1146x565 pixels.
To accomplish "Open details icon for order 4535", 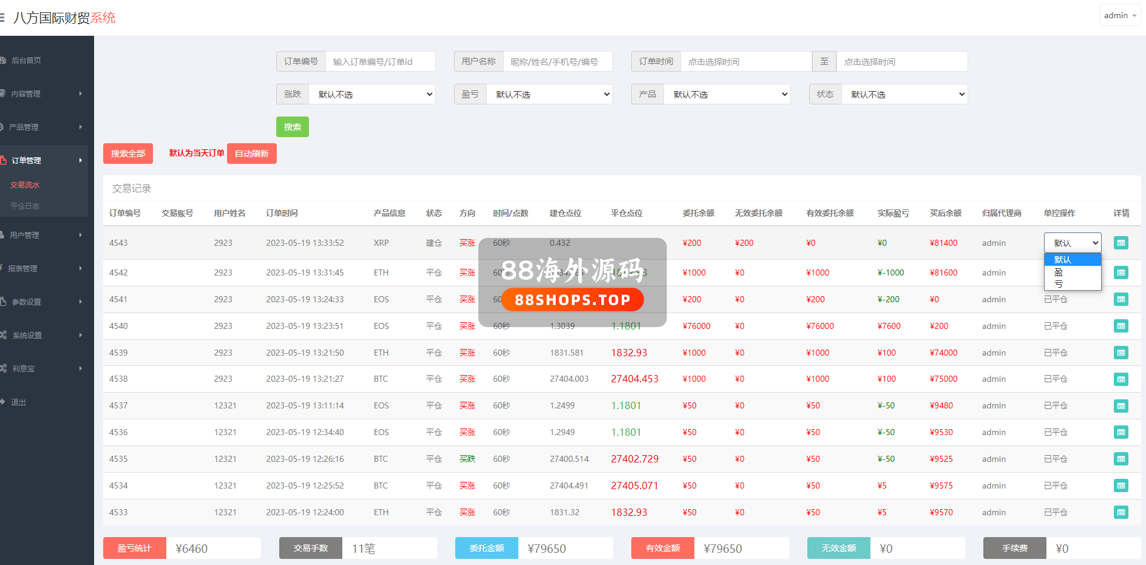I will pyautogui.click(x=1121, y=459).
